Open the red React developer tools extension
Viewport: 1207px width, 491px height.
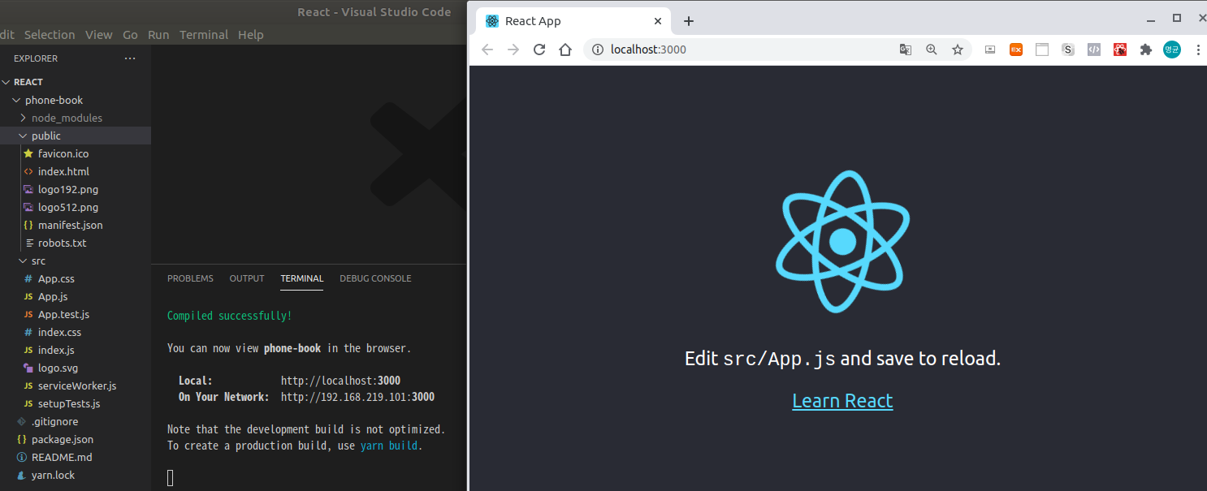(x=1120, y=50)
